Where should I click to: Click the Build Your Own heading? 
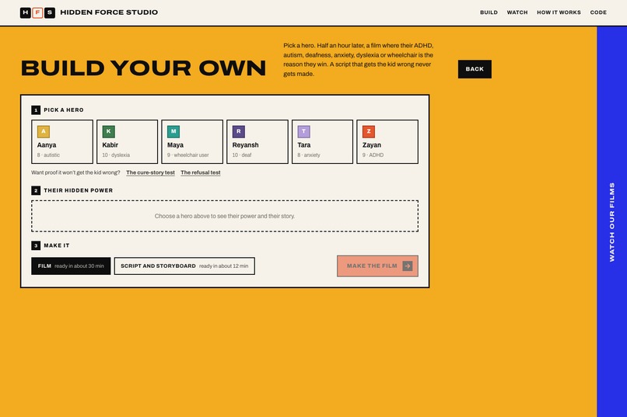(x=143, y=68)
